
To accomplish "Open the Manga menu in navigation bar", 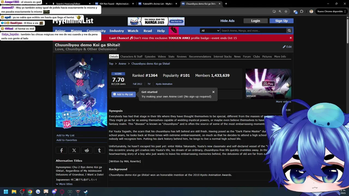I will (x=76, y=31).
